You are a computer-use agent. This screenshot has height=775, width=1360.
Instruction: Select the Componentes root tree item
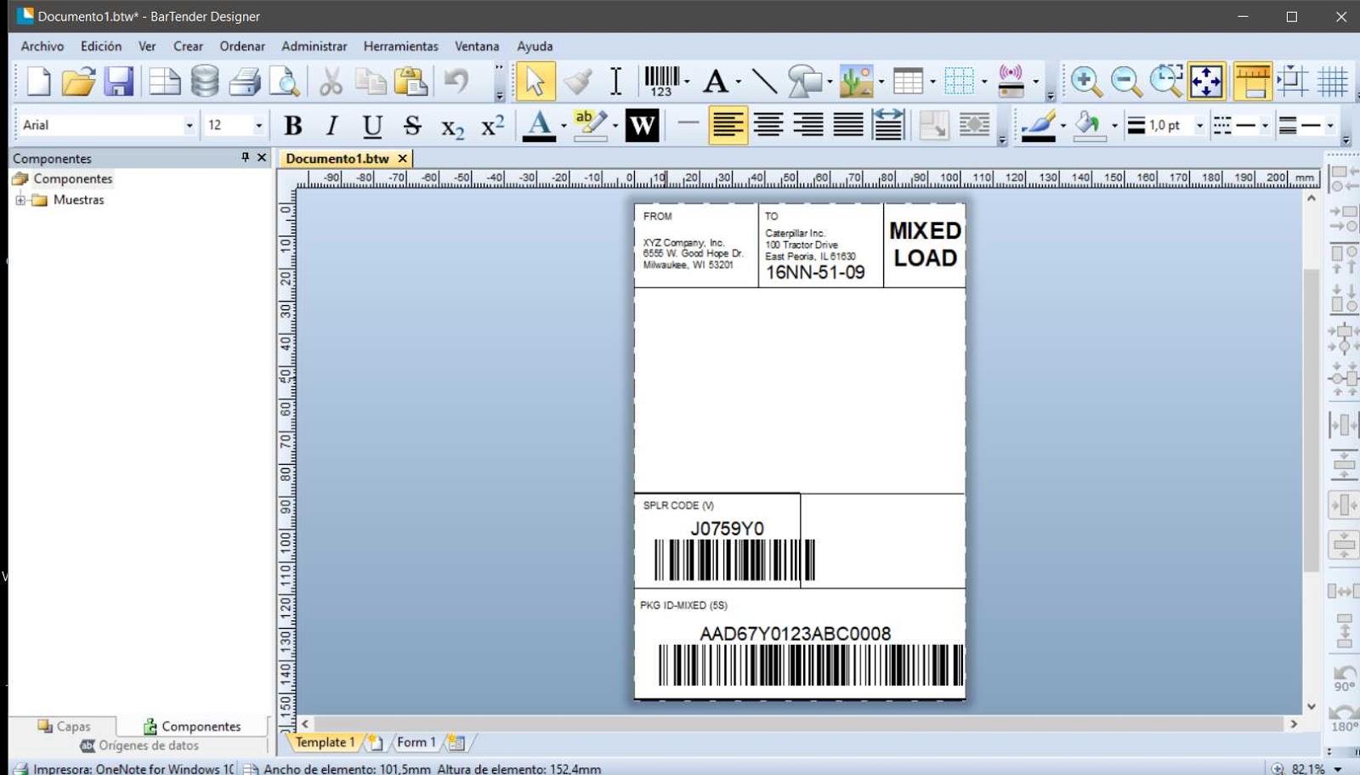coord(73,178)
